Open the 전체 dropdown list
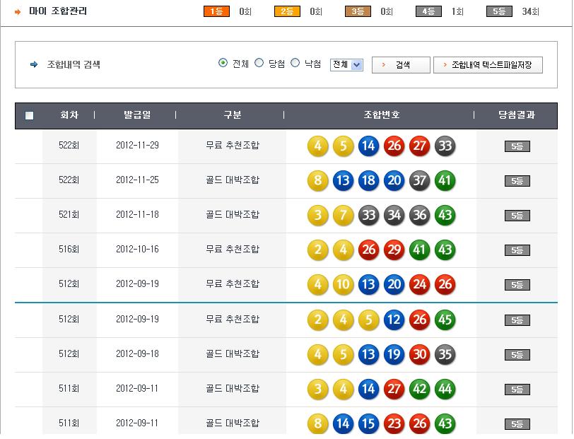Image resolution: width=574 pixels, height=439 pixels. 346,65
